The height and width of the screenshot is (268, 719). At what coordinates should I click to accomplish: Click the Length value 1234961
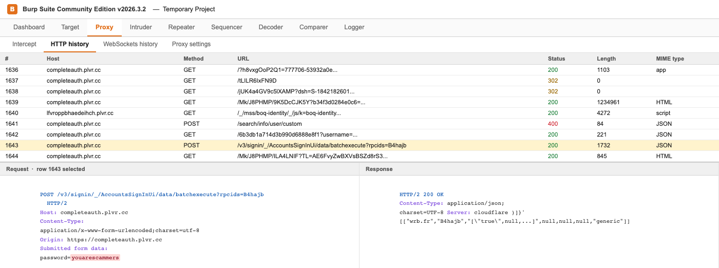click(x=609, y=102)
